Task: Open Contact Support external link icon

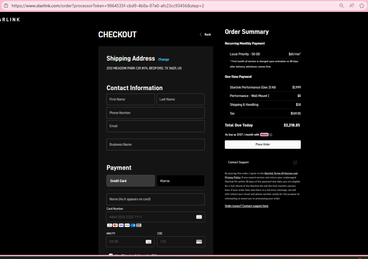Action: pos(295,162)
